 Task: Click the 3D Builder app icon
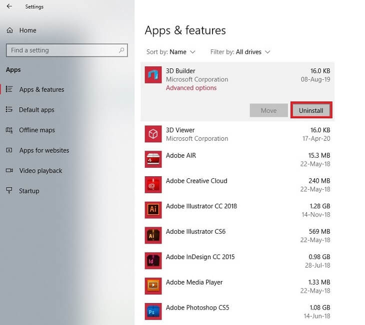tap(152, 75)
